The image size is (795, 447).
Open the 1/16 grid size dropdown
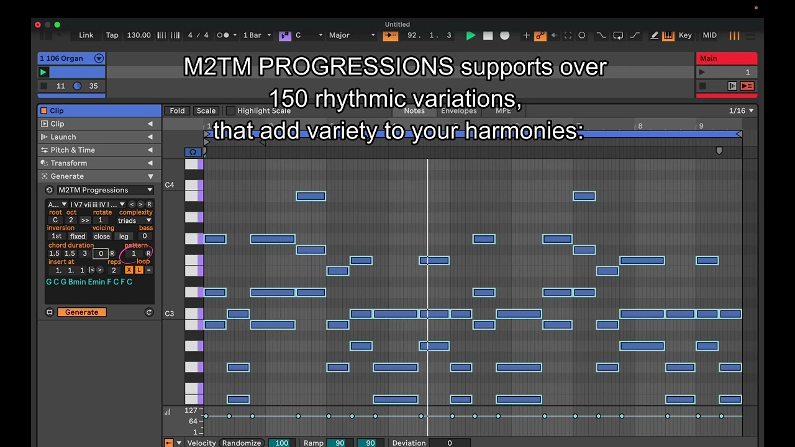coord(742,111)
